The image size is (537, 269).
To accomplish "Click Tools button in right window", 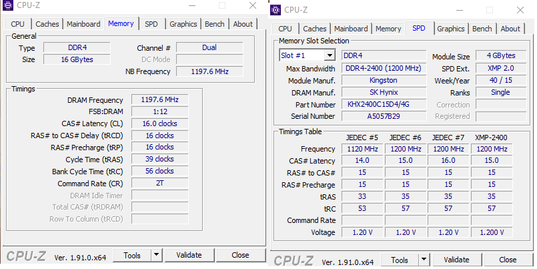I will click(400, 260).
